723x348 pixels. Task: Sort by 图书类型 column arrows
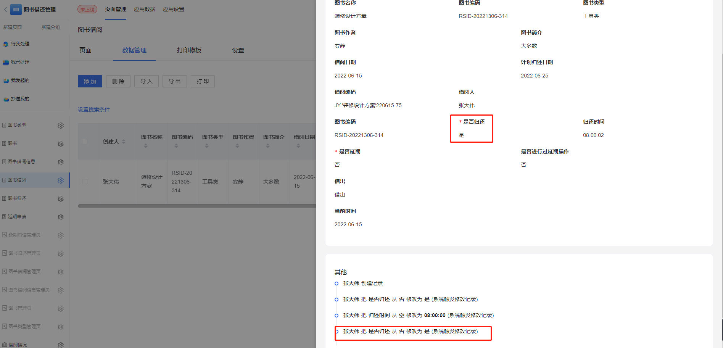[x=207, y=146]
